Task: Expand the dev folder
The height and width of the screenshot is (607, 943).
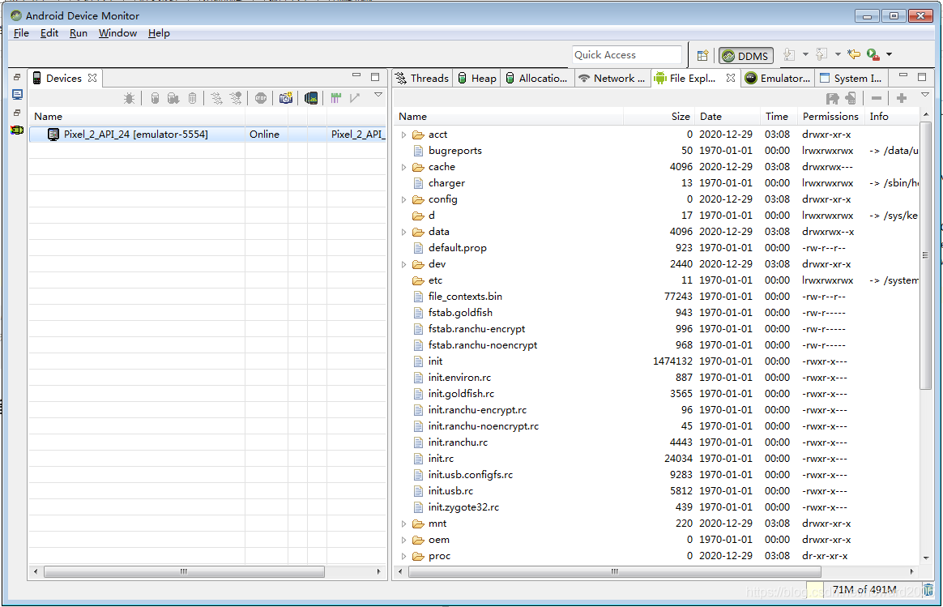Action: tap(403, 265)
